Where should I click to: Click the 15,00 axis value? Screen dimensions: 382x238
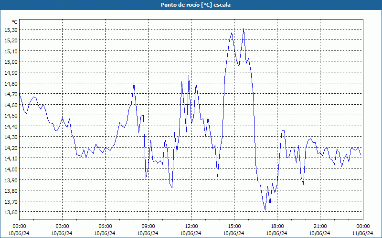point(11,61)
